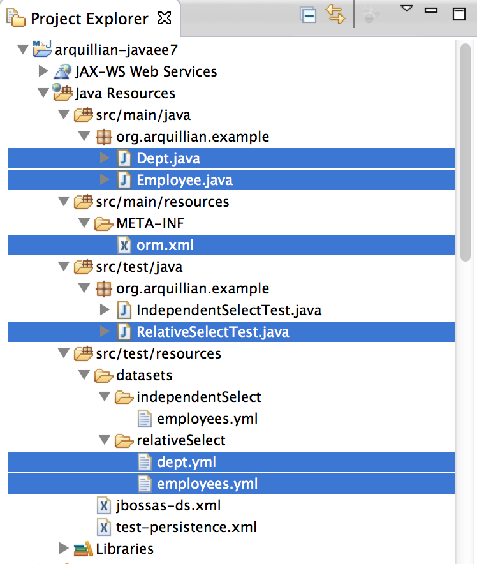Click the Libraries books icon
Screen dimensions: 477x564
(x=83, y=549)
